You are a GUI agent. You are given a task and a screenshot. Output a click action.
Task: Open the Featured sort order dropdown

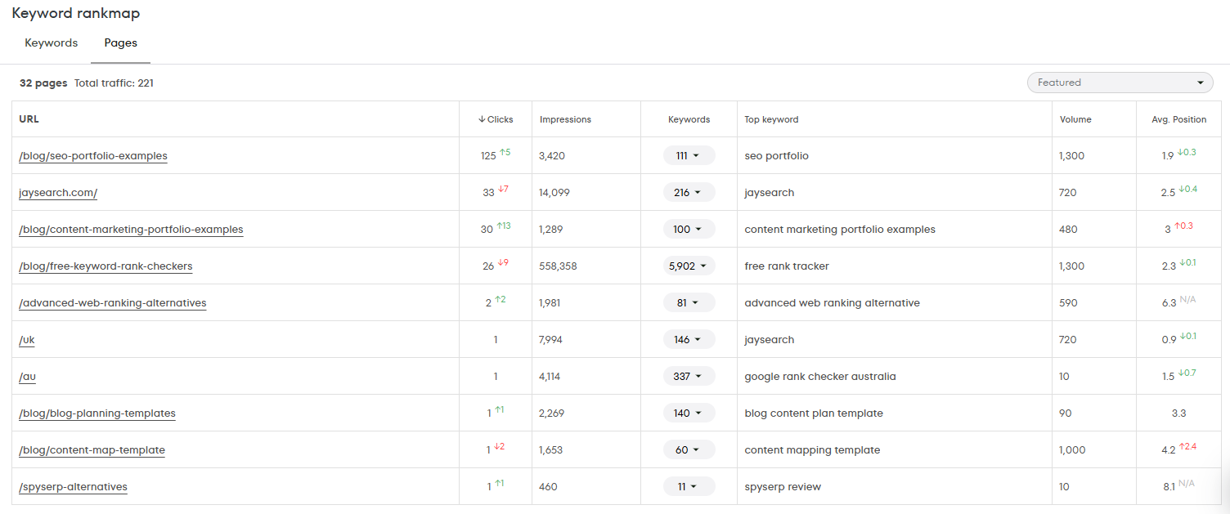[1120, 82]
